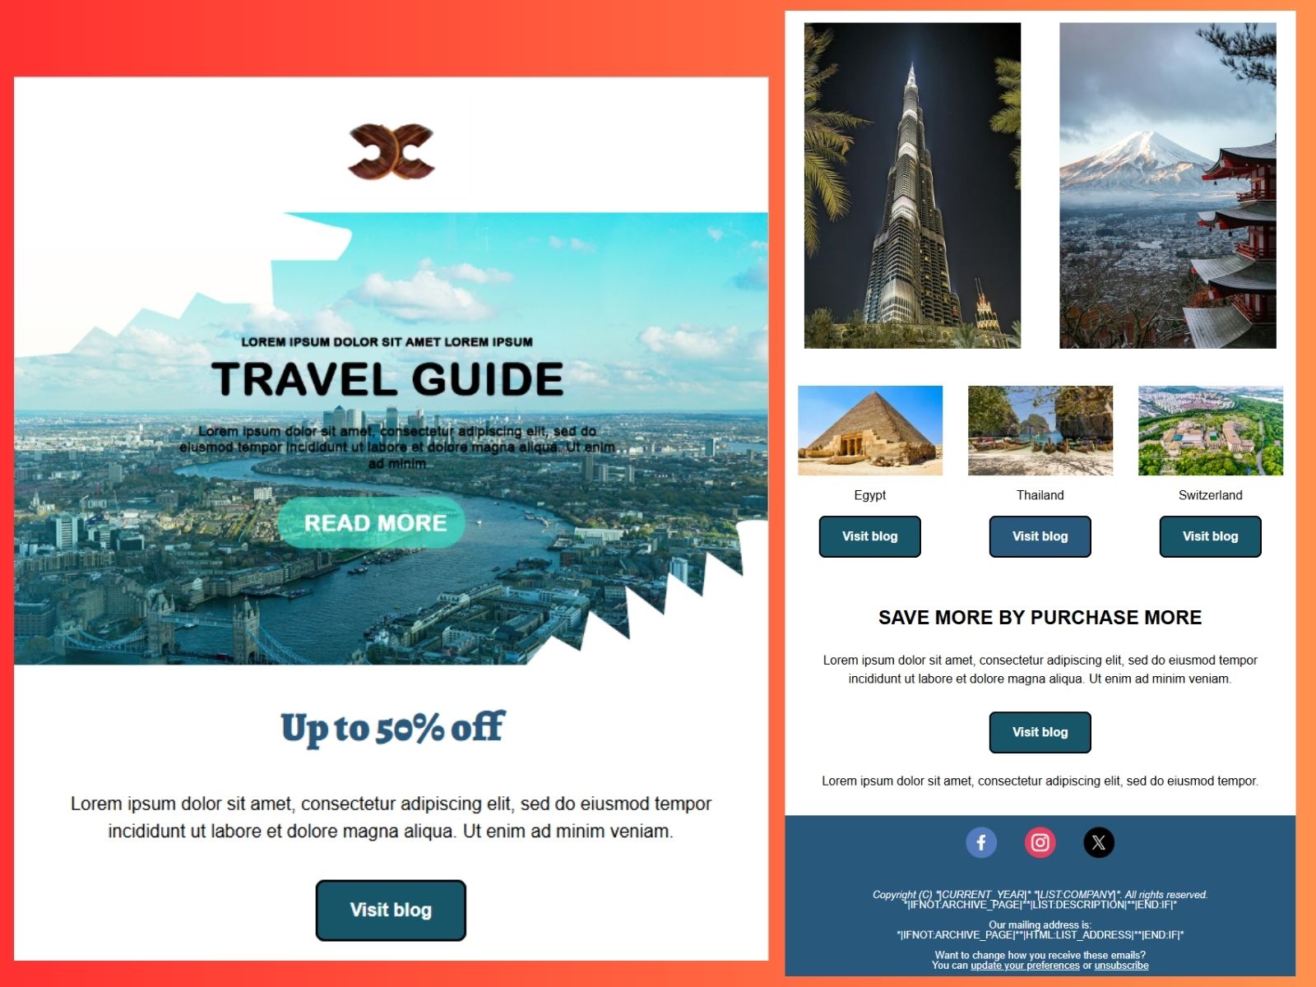1316x987 pixels.
Task: Open the Instagram social icon
Action: point(1040,842)
